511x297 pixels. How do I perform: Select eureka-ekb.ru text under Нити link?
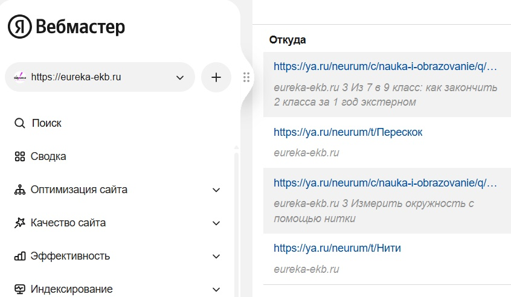coord(307,269)
